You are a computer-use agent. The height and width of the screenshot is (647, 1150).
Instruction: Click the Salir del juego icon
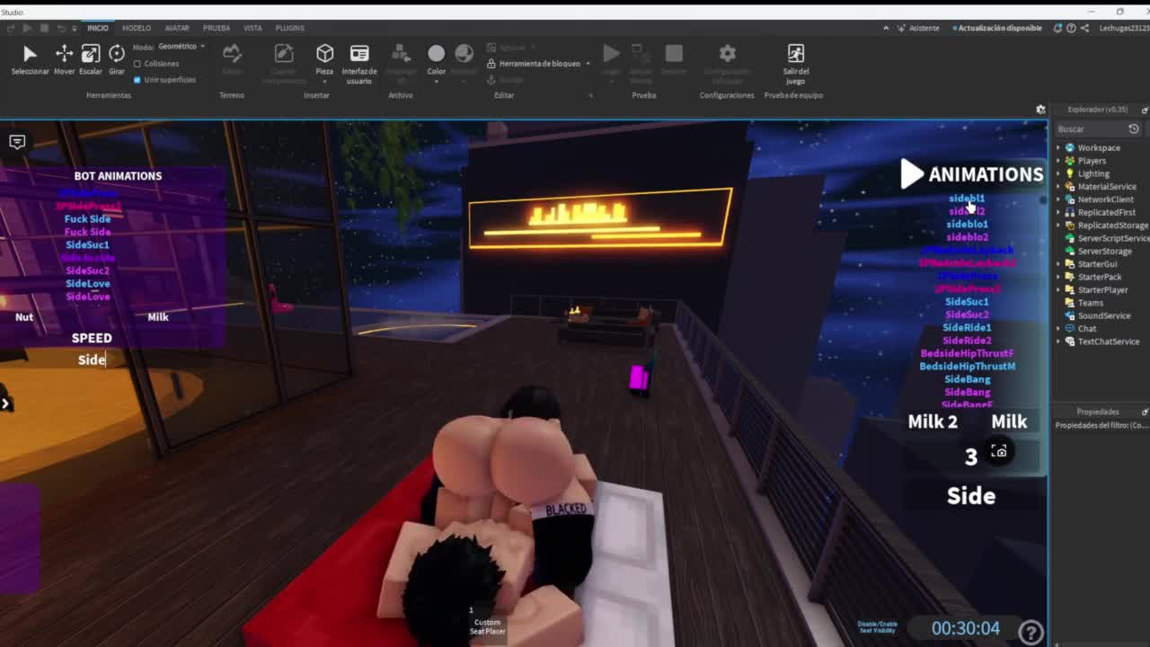coord(795,60)
